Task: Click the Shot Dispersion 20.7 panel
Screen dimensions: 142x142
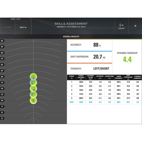Action: (x=89, y=57)
